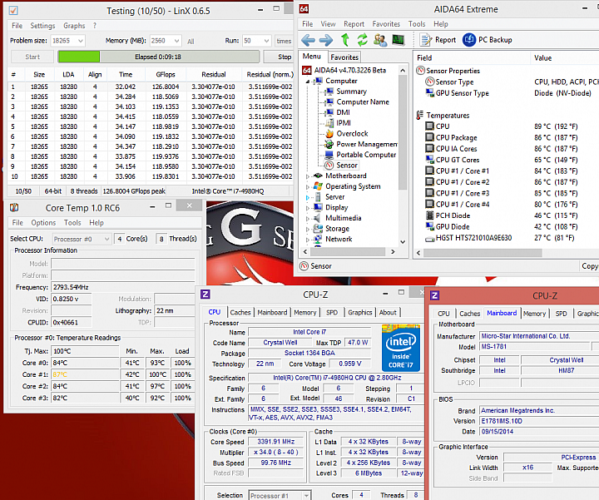Expand the Motherboard node in AIDA64 tree
Image resolution: width=599 pixels, height=500 pixels.
(x=308, y=176)
